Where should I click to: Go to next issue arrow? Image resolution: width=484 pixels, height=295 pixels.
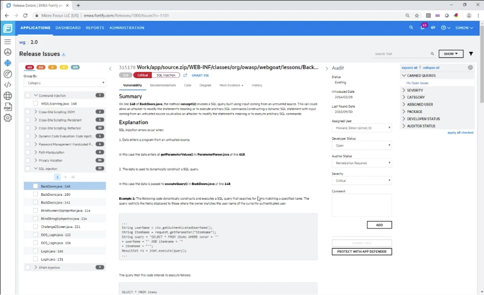pos(327,69)
